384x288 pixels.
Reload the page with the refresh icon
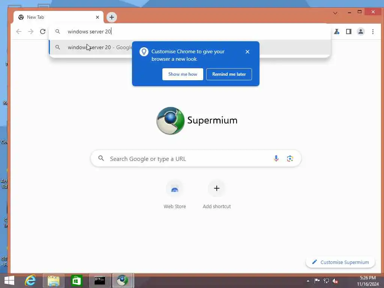43,31
